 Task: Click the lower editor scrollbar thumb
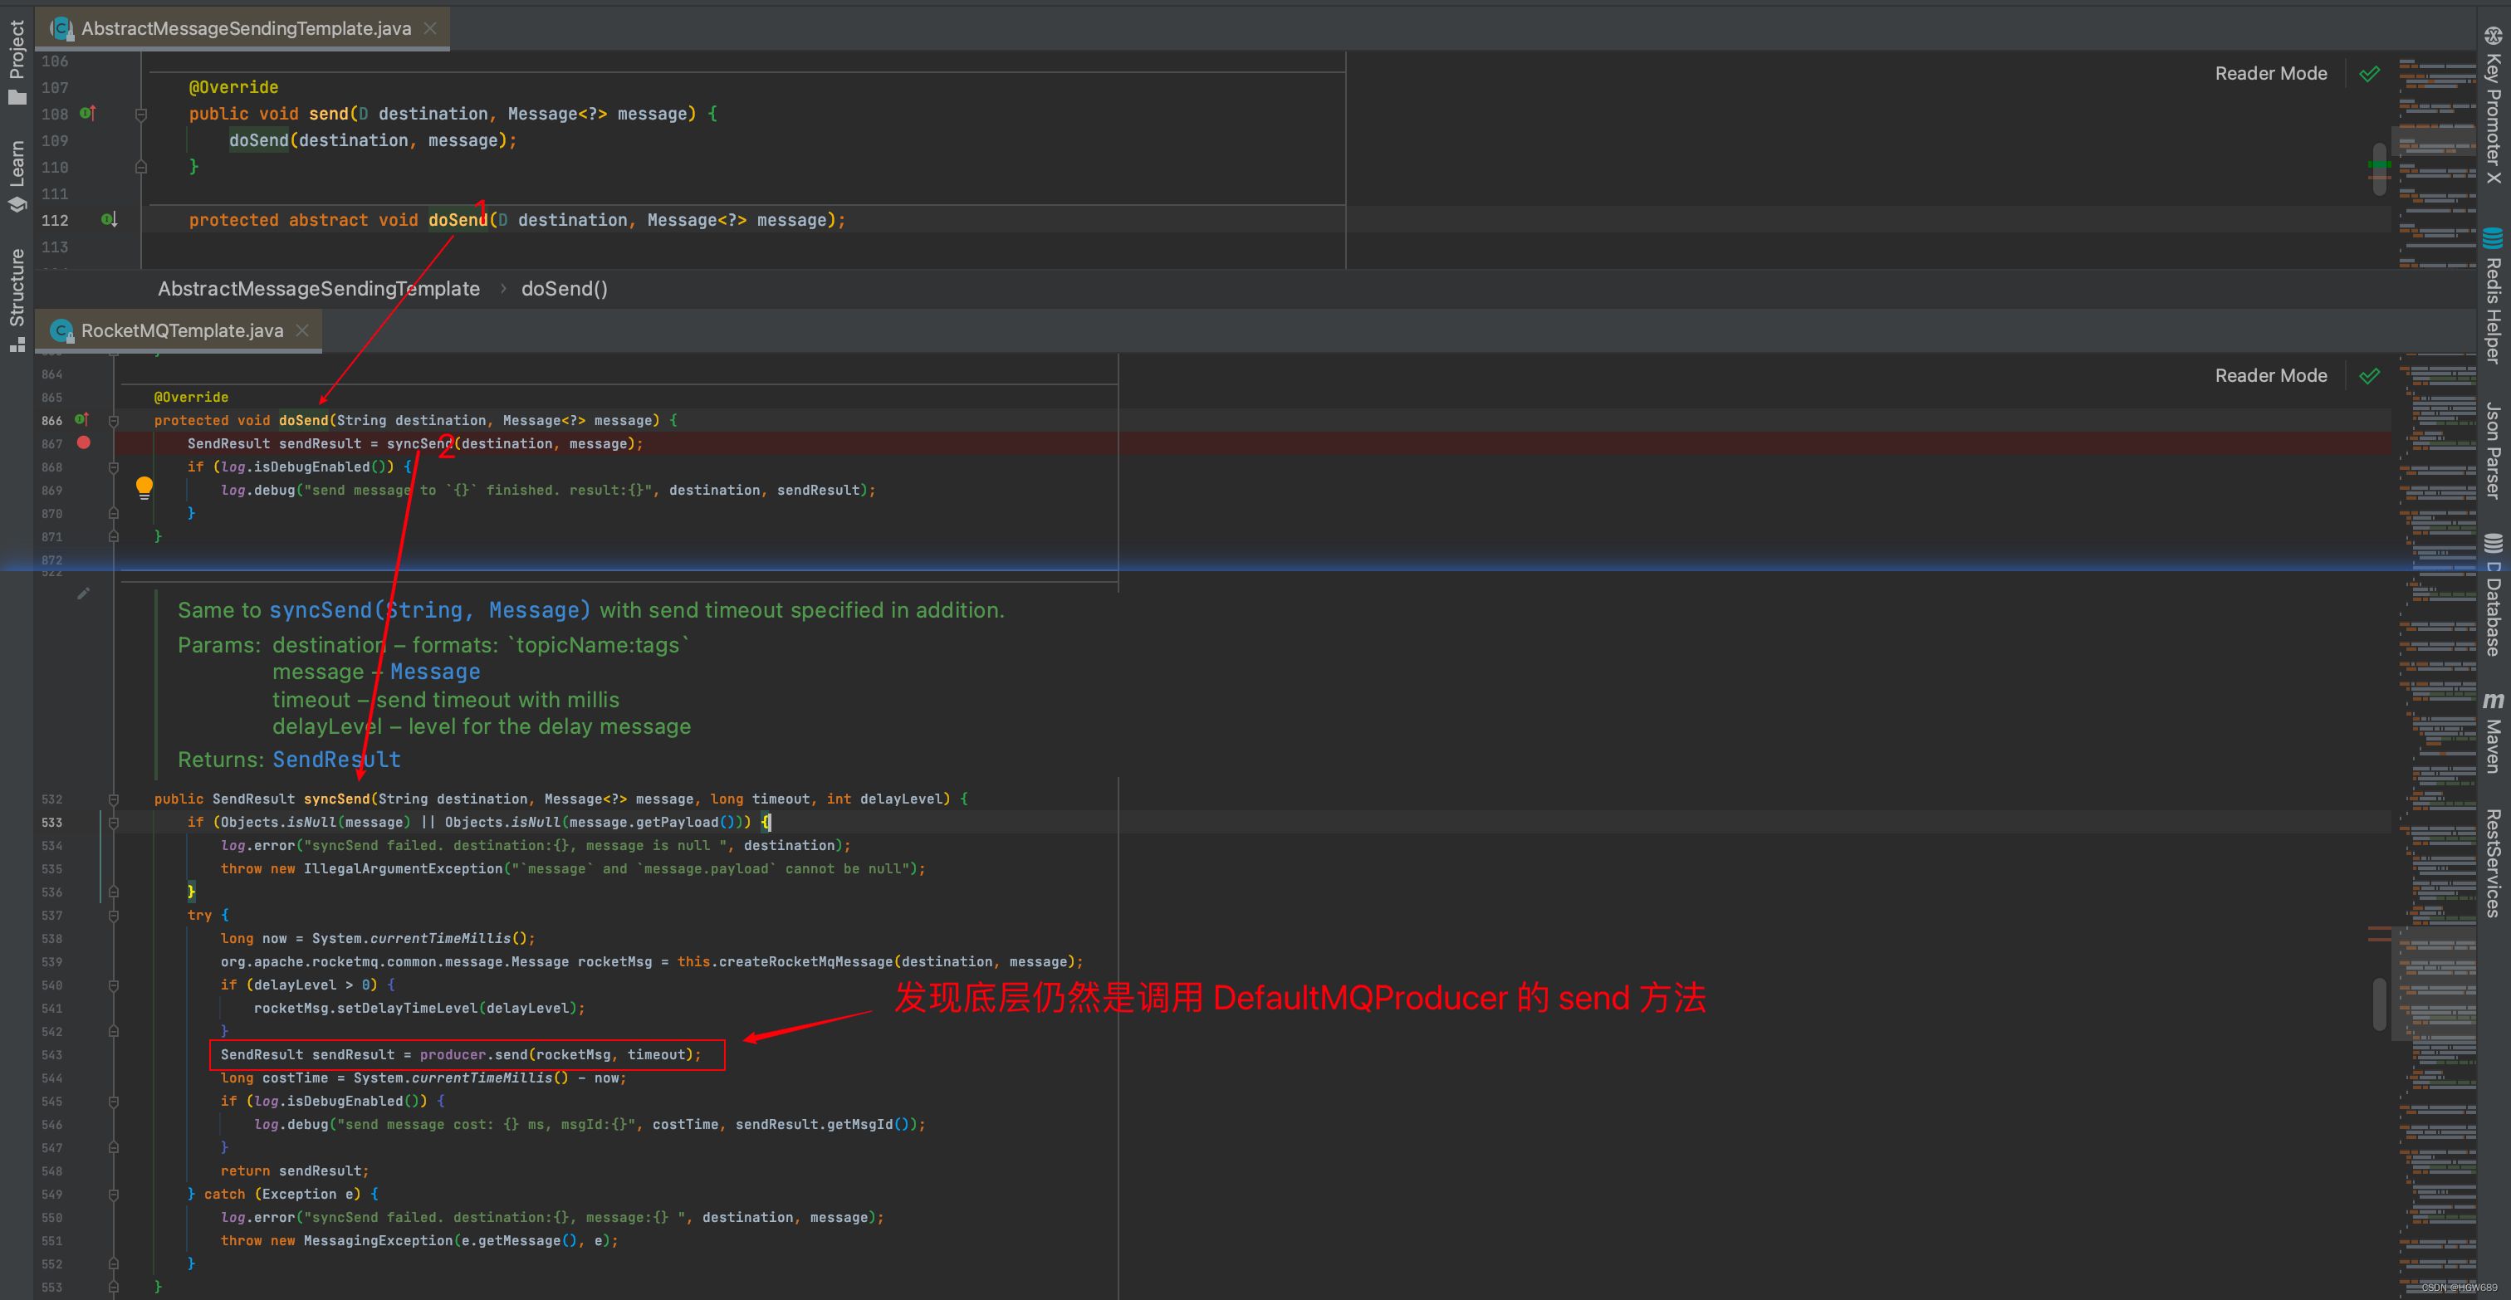click(2378, 1004)
